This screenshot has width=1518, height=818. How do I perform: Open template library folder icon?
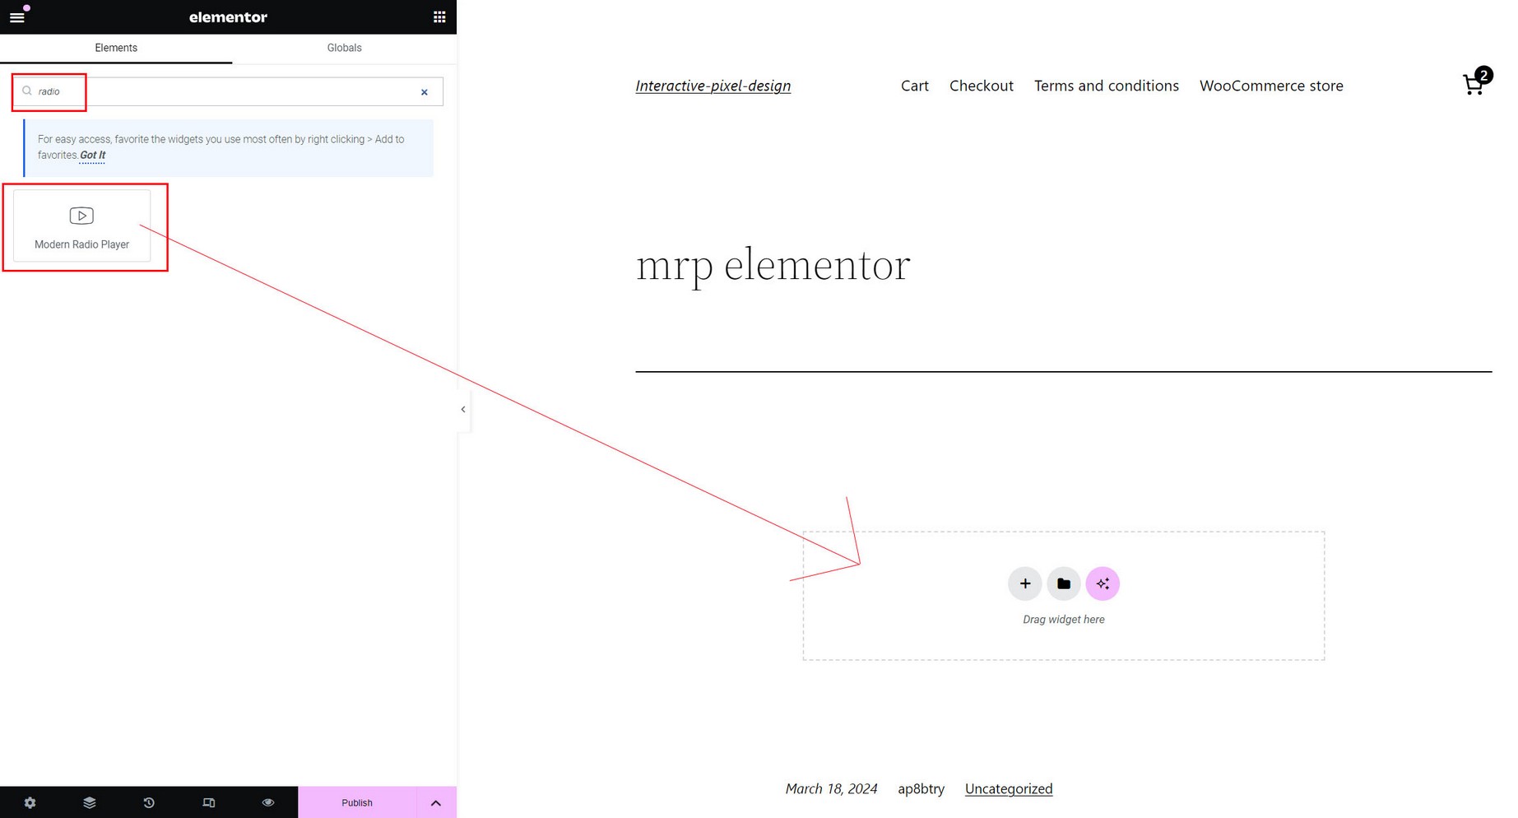click(x=1063, y=583)
